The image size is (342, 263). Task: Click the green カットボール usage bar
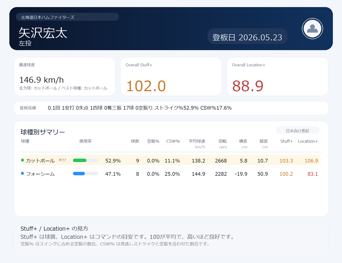tap(80, 160)
